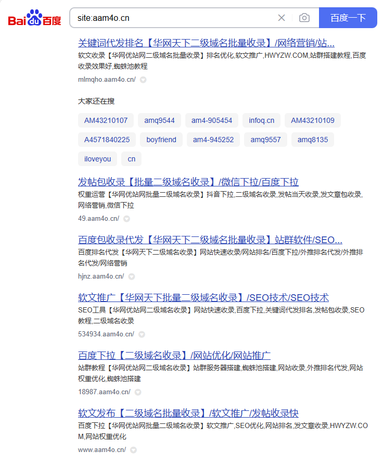The image size is (383, 464).
Task: Expand dropdown next to 534934.aam4o.cn/
Action: point(142,334)
